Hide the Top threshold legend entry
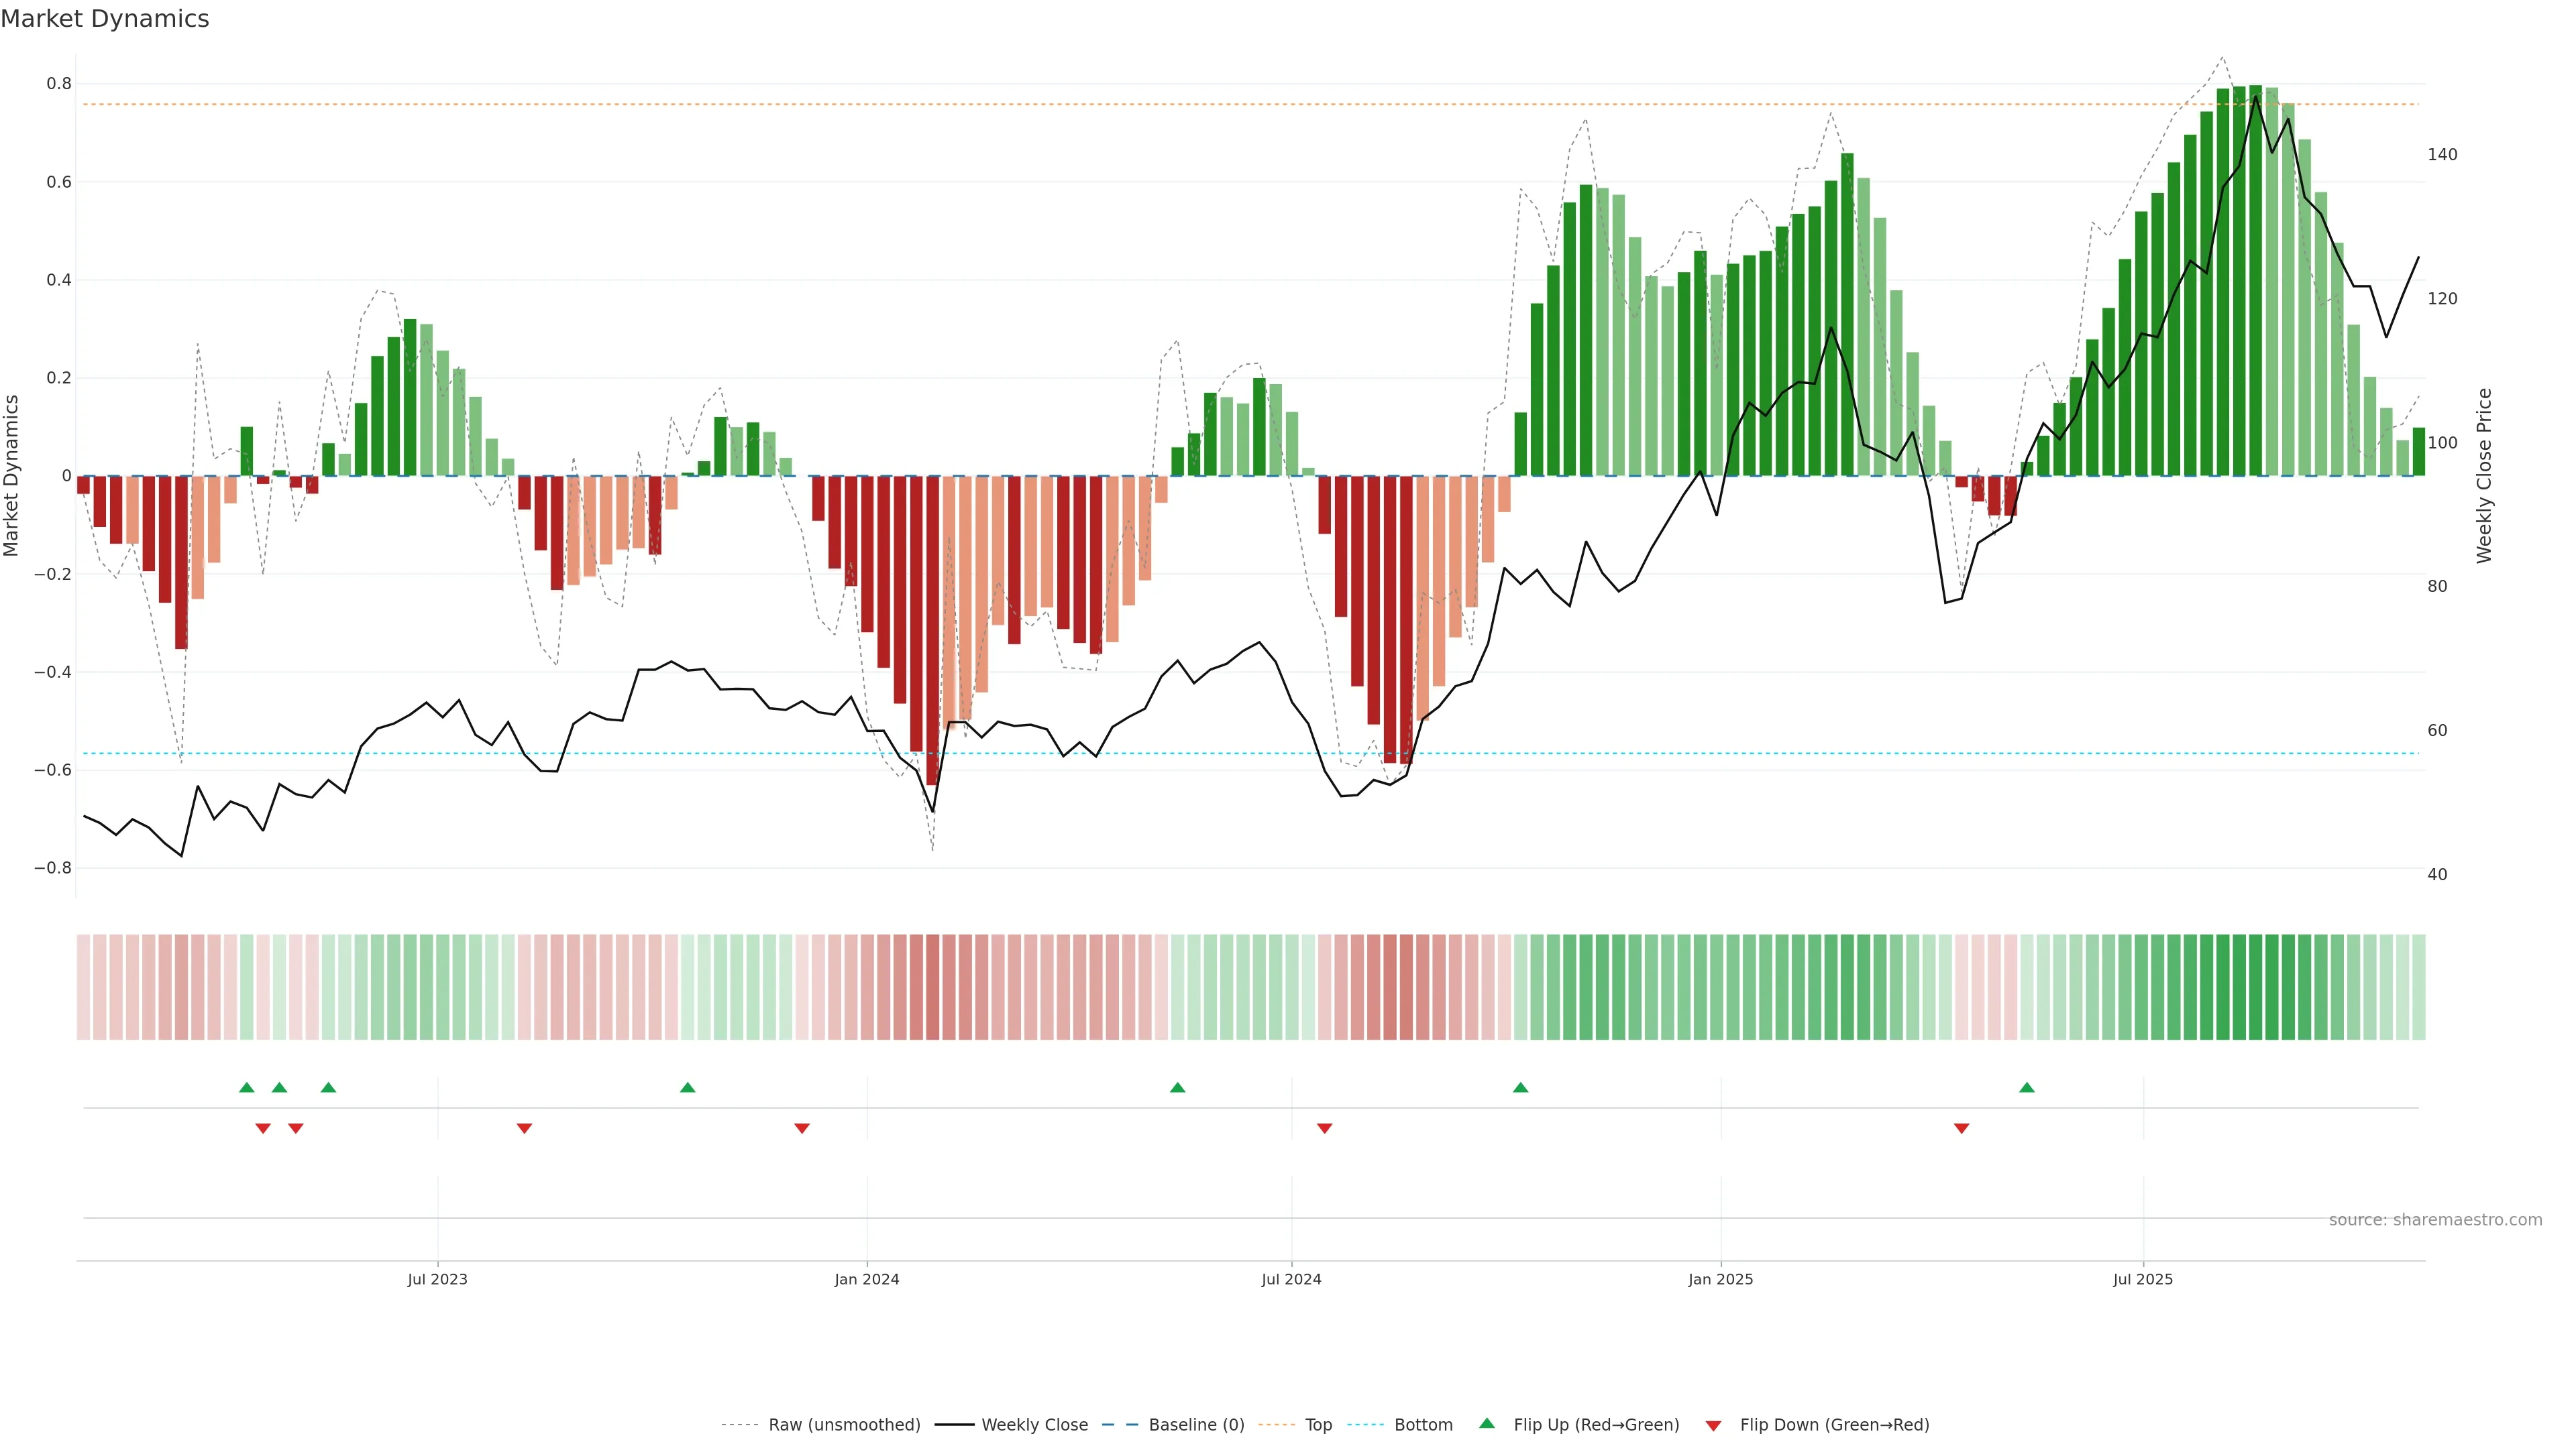Viewport: 2576px width, 1448px height. coord(1318,1424)
